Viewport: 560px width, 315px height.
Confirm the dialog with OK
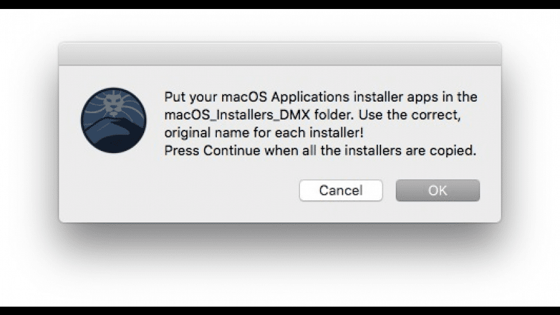click(437, 190)
